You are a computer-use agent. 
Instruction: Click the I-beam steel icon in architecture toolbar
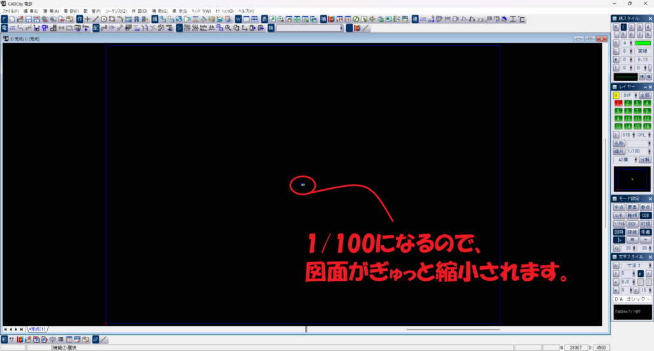(513, 19)
